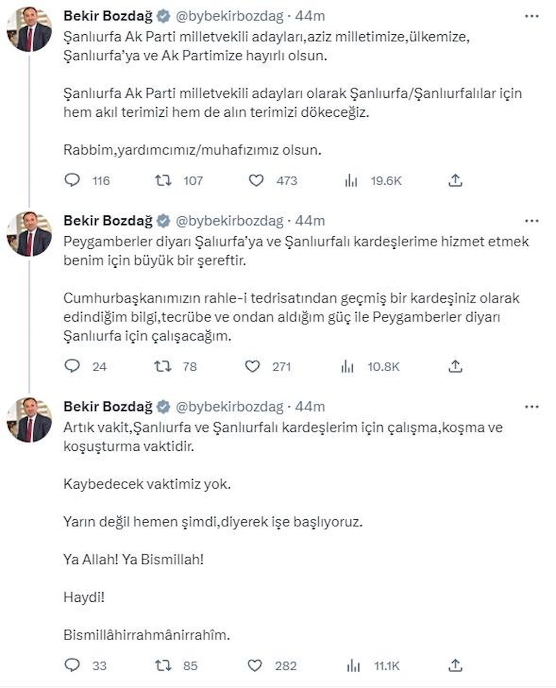Reply to the tweet with 24 replies
Viewport: 556px width, 688px height.
[72, 366]
